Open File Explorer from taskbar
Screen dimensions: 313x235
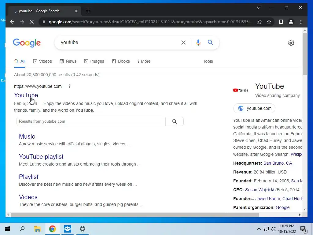37,229
